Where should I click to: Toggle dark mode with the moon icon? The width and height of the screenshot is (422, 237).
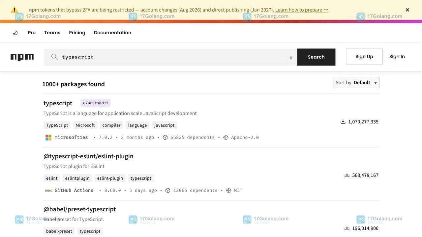click(15, 33)
